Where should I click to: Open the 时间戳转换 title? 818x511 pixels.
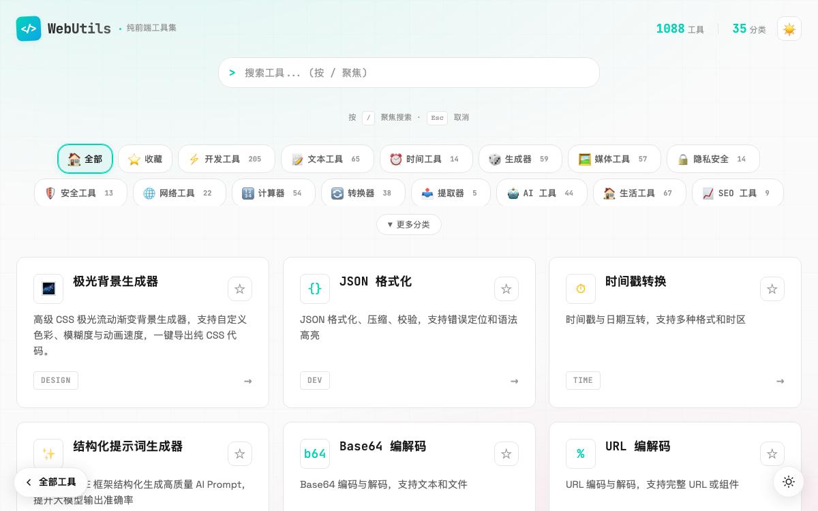pos(636,281)
